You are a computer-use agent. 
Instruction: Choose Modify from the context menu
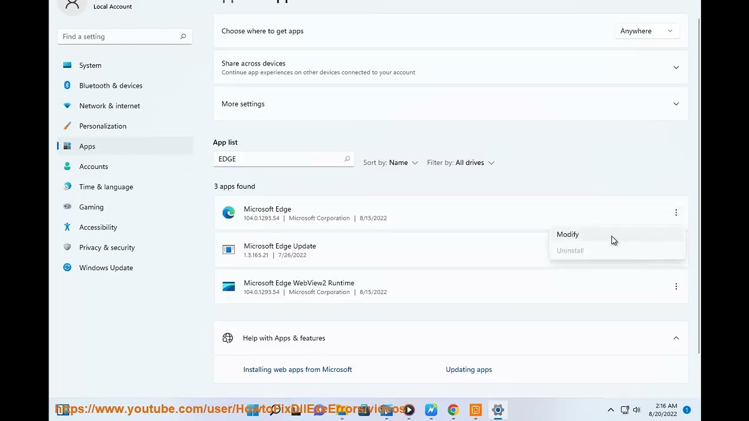[617, 234]
